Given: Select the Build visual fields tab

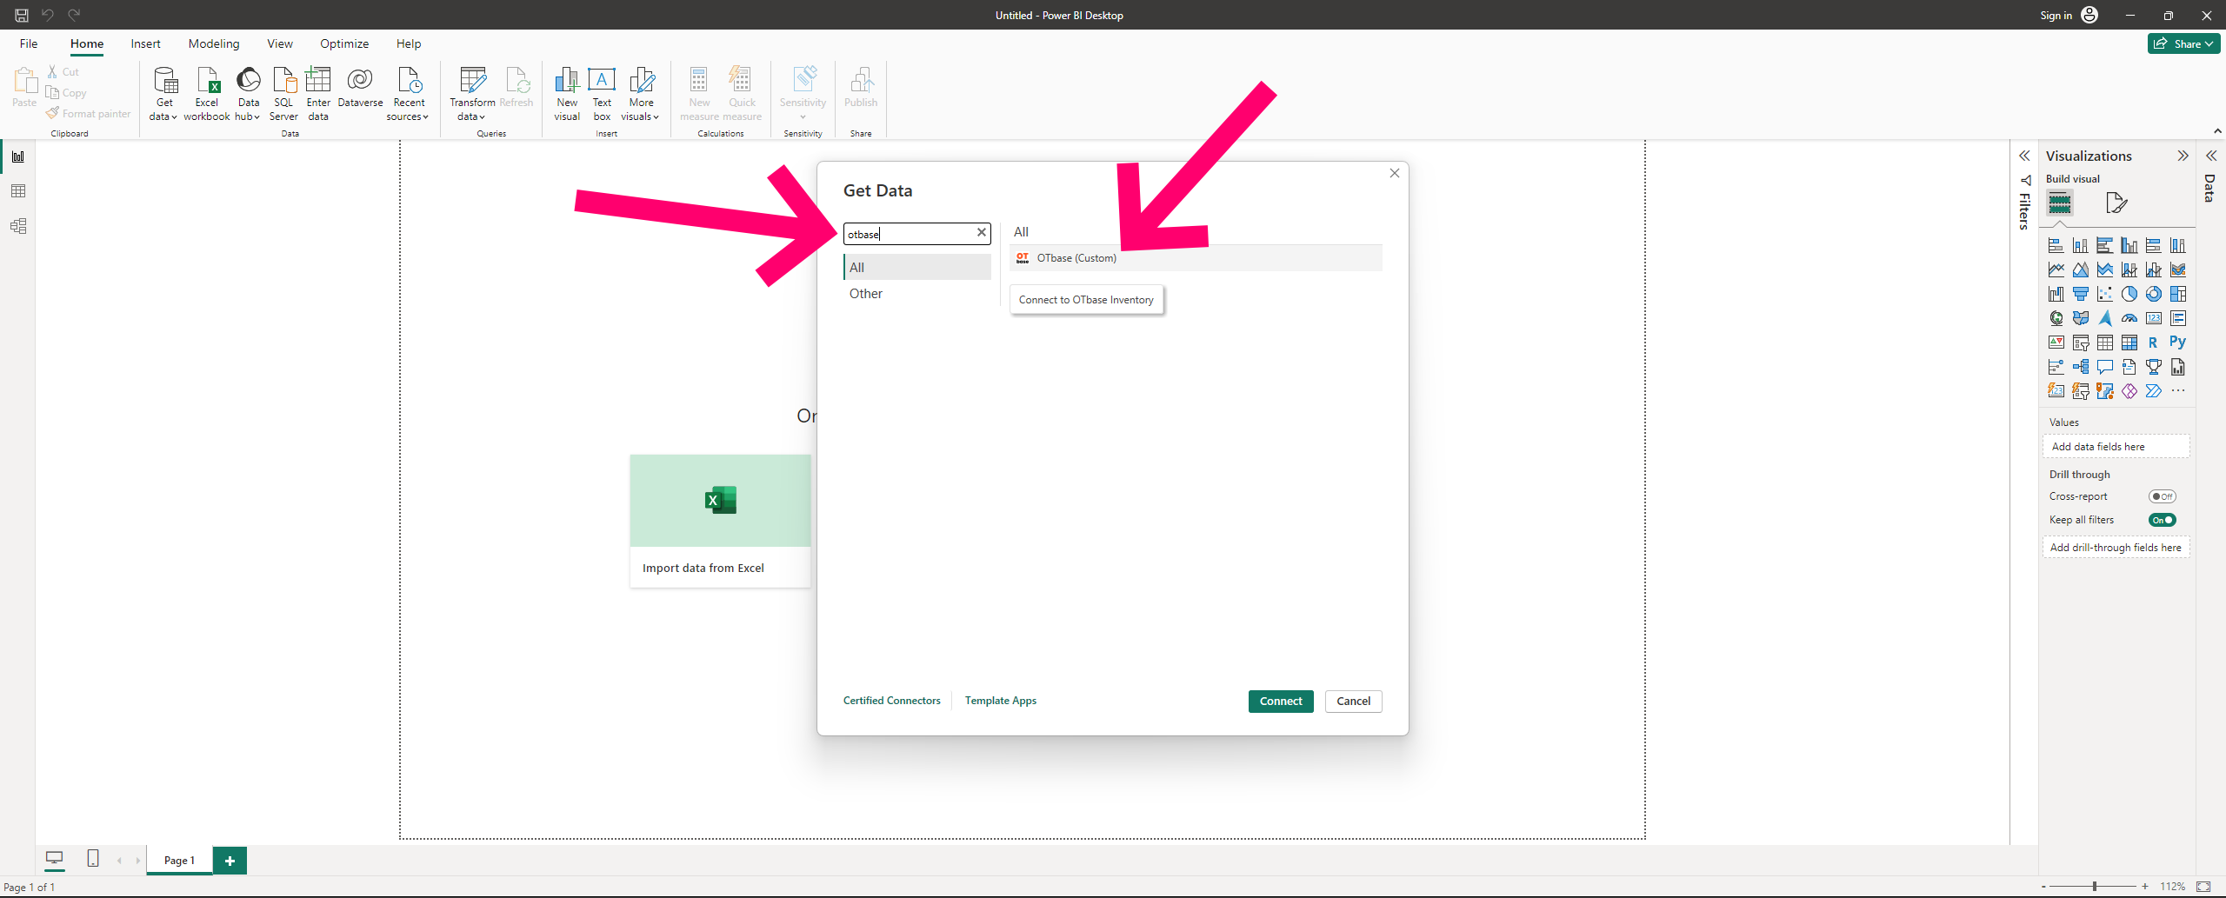Looking at the screenshot, I should click(2059, 203).
